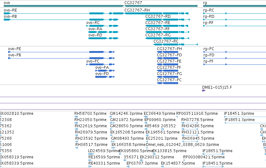The width and height of the screenshot is (266, 168).
Task: Open EST GM08493.5prime
Action: 128,138
